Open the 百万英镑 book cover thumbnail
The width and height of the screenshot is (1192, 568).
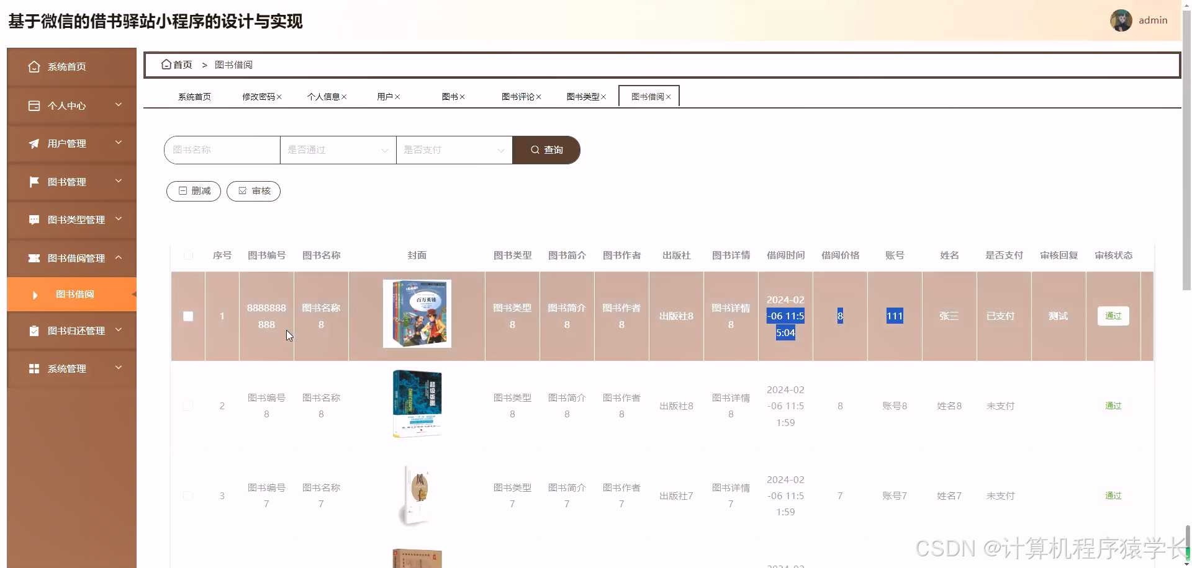(417, 314)
